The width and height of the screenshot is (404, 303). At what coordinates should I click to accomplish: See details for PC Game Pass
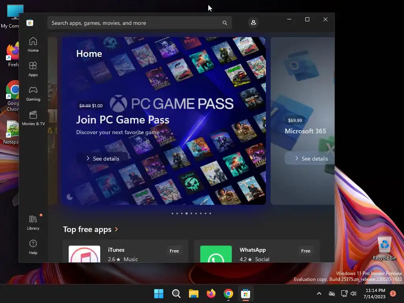pos(103,159)
